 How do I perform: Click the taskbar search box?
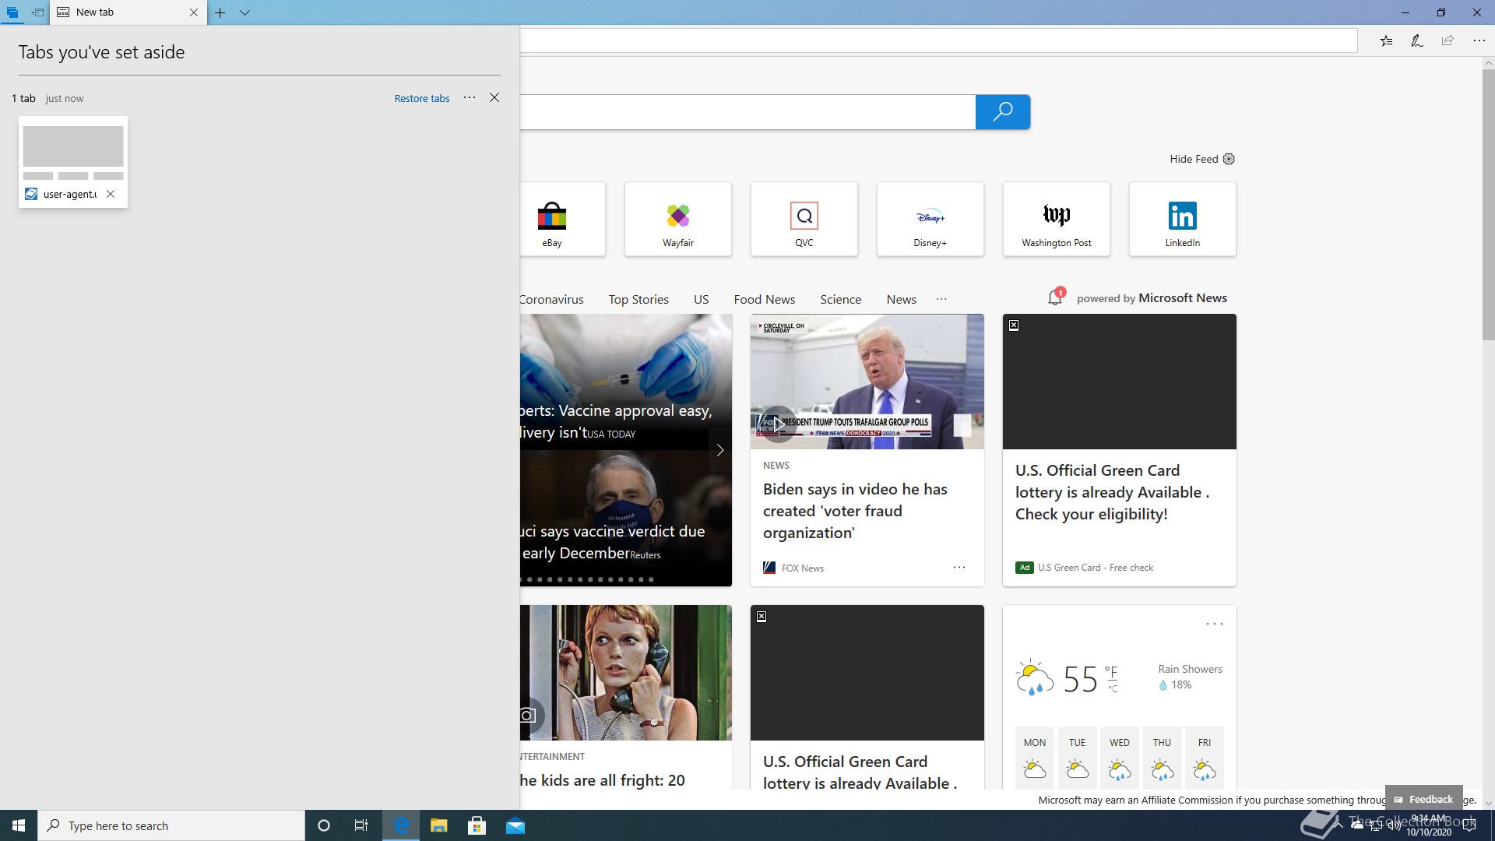(171, 825)
